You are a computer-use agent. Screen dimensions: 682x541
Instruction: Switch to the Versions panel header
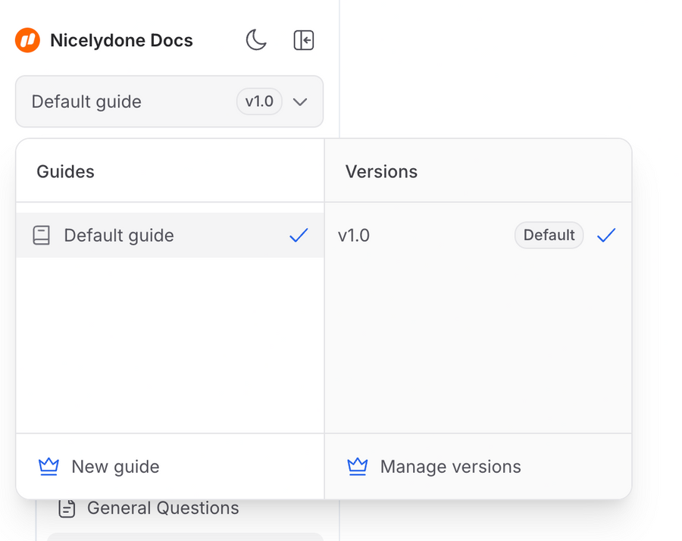click(381, 171)
